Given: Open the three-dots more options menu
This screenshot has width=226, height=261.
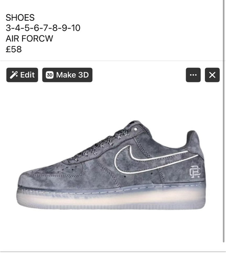Looking at the screenshot, I should [193, 75].
